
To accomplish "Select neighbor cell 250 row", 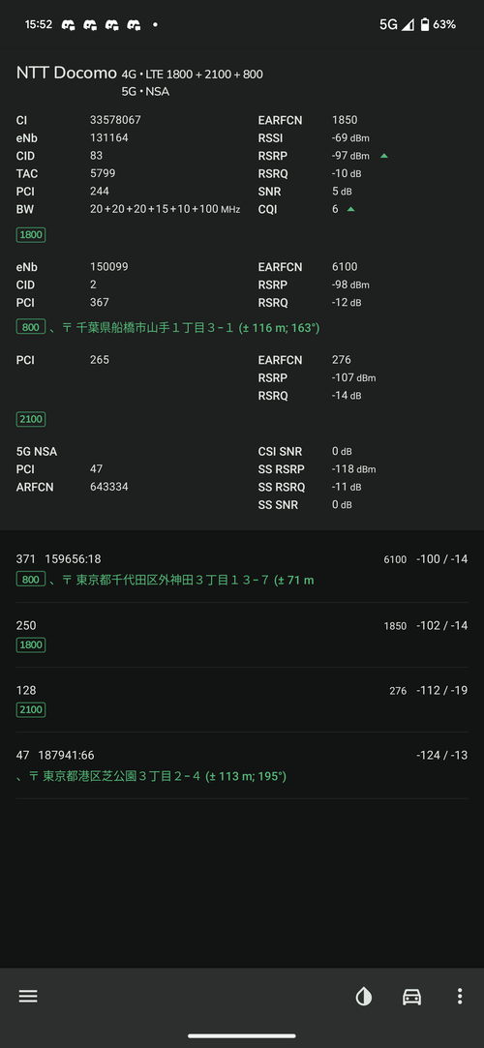I will [x=242, y=635].
